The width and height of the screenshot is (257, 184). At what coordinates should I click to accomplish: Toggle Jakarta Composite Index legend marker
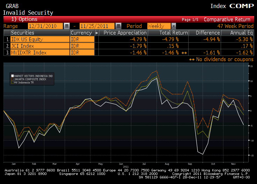point(12,79)
